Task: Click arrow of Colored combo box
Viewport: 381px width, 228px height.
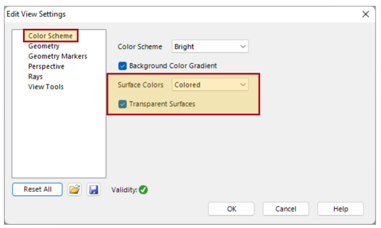Action: click(x=243, y=85)
